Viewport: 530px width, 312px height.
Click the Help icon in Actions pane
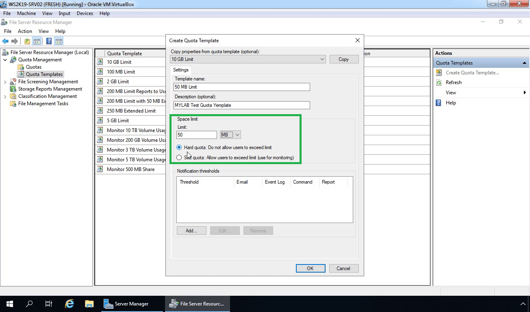tap(439, 103)
